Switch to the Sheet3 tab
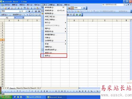This screenshot has height=99, width=132. click(26, 88)
